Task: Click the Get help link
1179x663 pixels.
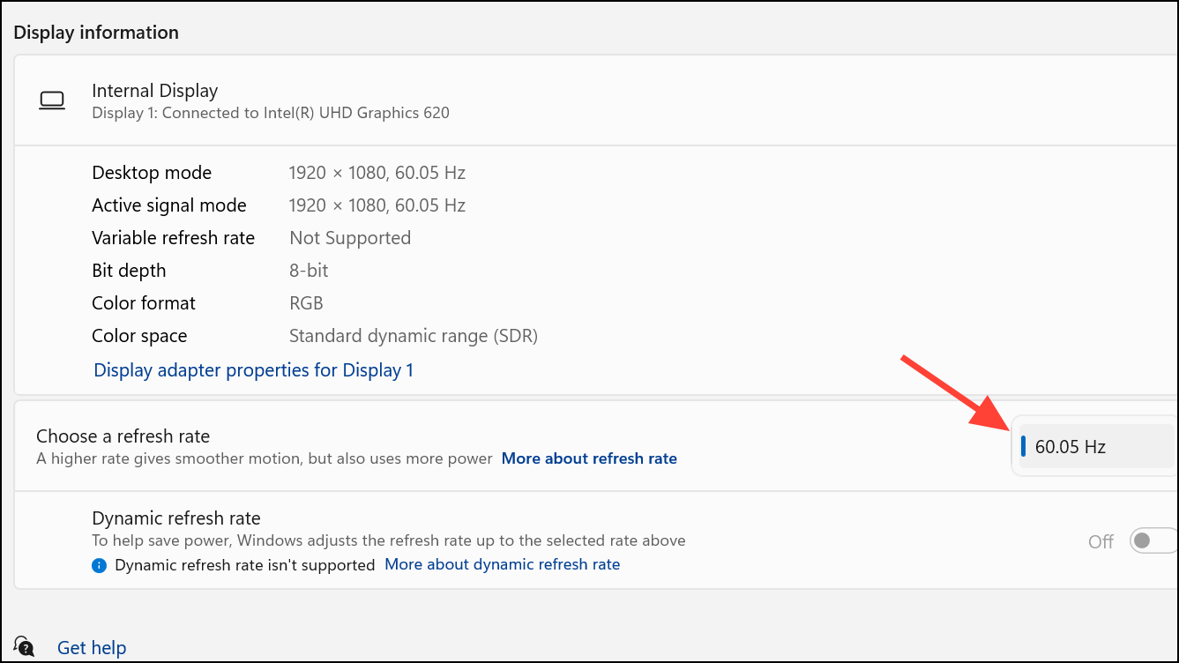Action: coord(92,648)
